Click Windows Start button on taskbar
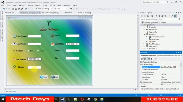 [3, 99]
